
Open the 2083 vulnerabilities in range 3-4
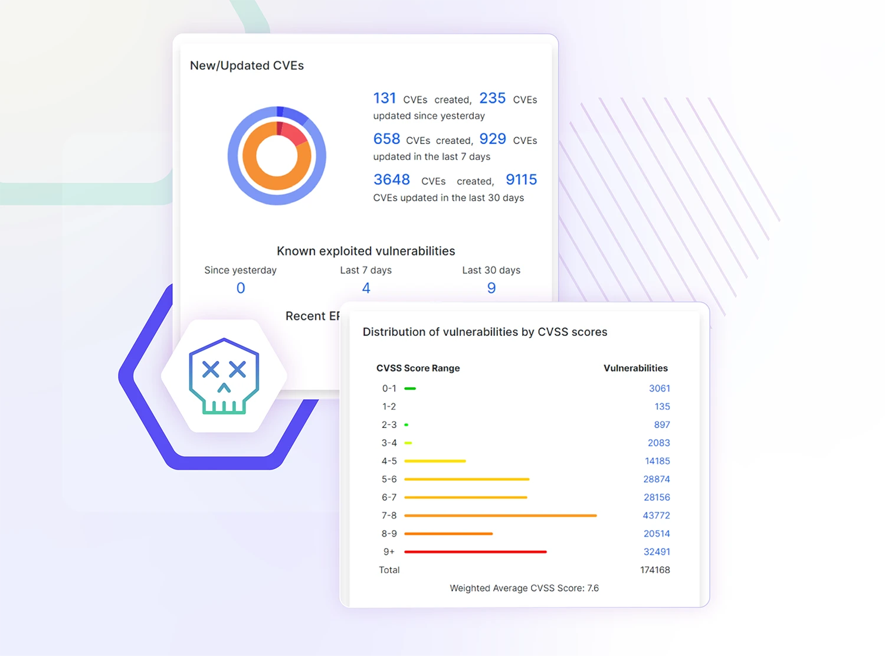coord(658,443)
